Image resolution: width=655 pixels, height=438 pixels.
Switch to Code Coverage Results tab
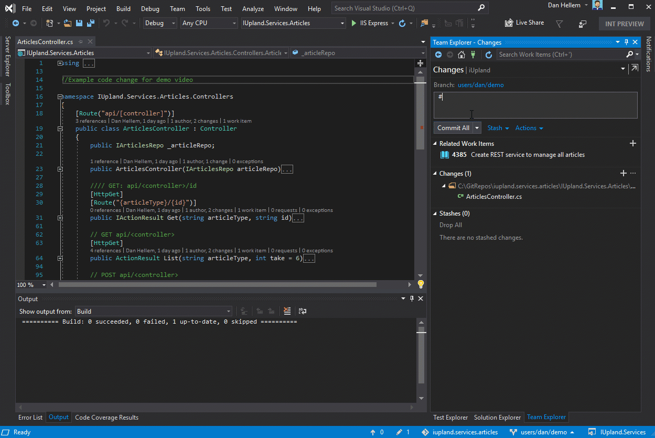pos(107,418)
